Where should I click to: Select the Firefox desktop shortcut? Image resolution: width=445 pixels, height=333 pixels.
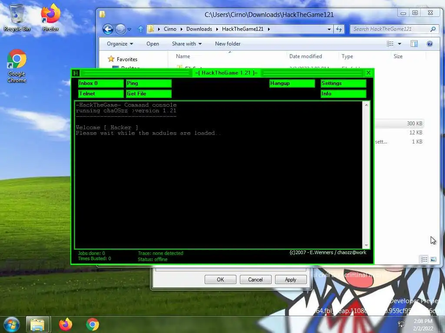[50, 17]
